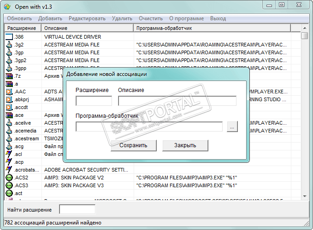The height and width of the screenshot is (230, 313).
Task: Click the Закрыть button in dialog
Action: point(185,145)
